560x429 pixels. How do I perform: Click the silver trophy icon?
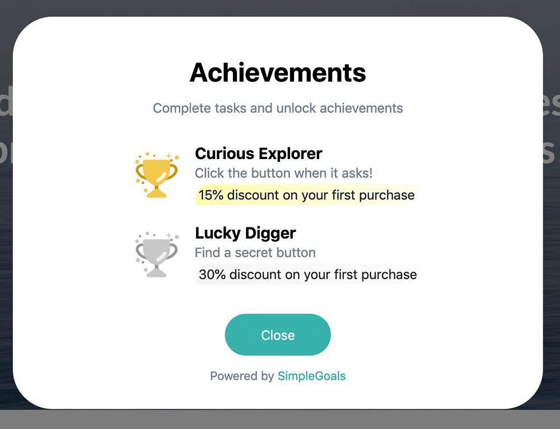coord(156,254)
